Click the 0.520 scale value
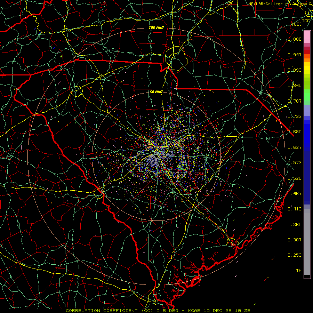The image size is (313, 313). tap(295, 178)
